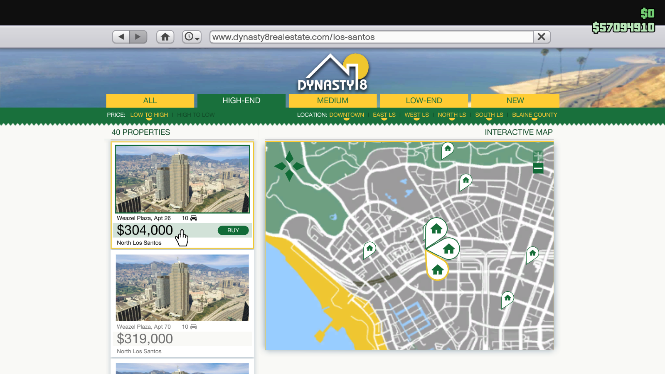Select the small house marker at lower right

tap(507, 299)
